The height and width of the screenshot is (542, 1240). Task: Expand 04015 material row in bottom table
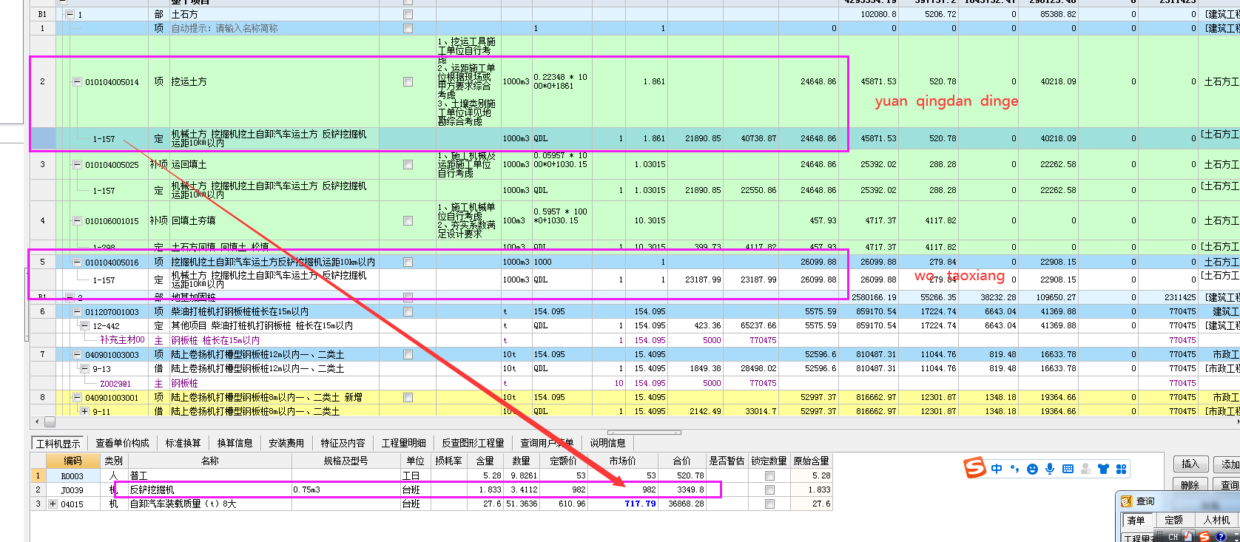point(53,504)
